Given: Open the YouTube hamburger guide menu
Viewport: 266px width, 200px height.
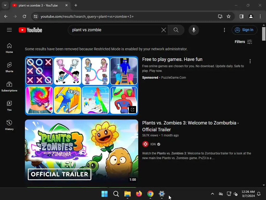Looking at the screenshot, I should coord(9,30).
